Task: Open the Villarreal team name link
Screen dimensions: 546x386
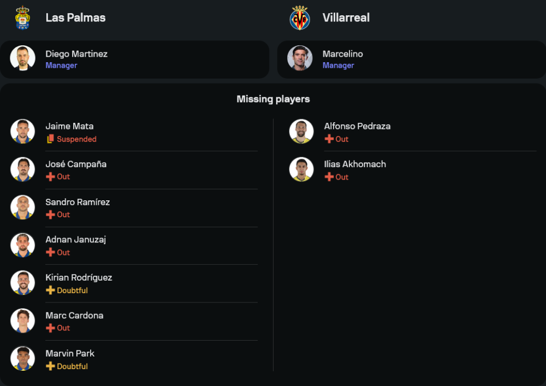Action: click(x=346, y=17)
